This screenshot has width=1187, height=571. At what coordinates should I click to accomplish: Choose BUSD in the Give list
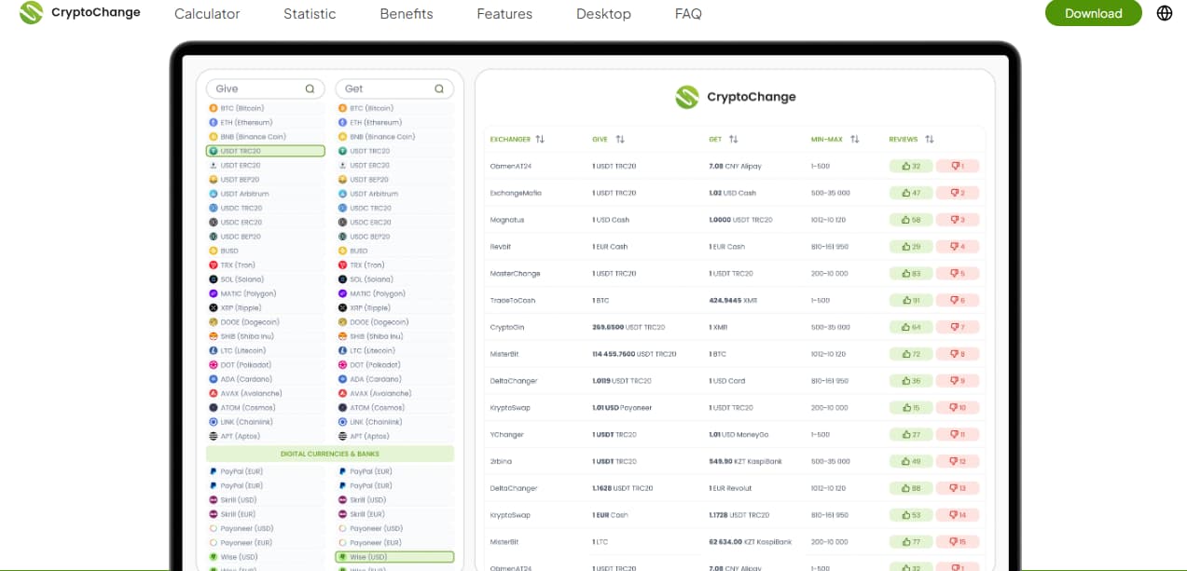pos(266,251)
